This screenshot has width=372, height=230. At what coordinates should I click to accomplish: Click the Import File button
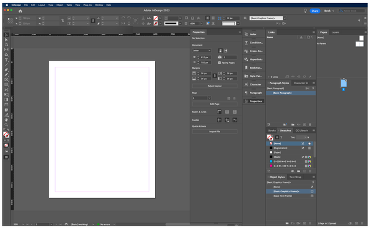click(215, 132)
